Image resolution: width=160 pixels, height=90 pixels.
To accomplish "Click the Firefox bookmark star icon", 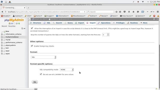I will [x=116, y=12].
